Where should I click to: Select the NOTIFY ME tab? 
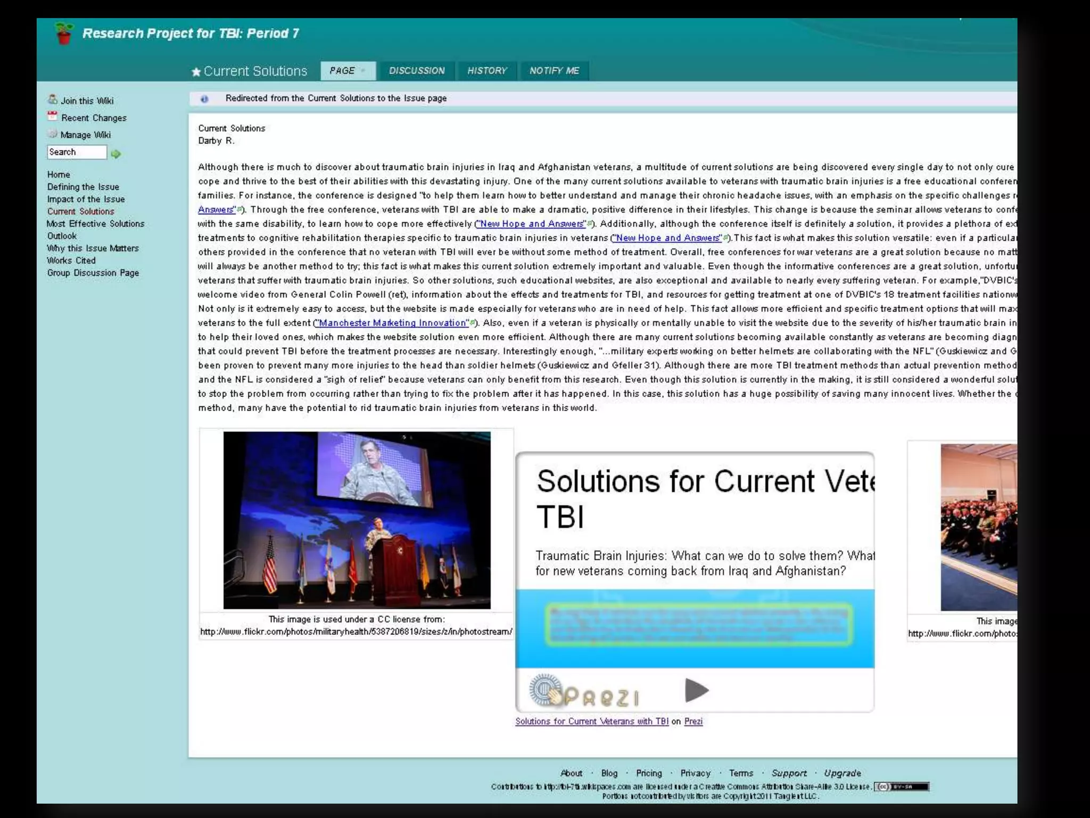[x=554, y=71]
